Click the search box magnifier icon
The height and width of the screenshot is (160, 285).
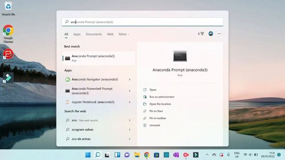tap(67, 22)
